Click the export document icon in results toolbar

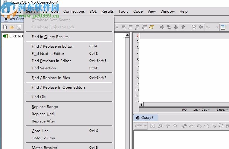[221, 126]
